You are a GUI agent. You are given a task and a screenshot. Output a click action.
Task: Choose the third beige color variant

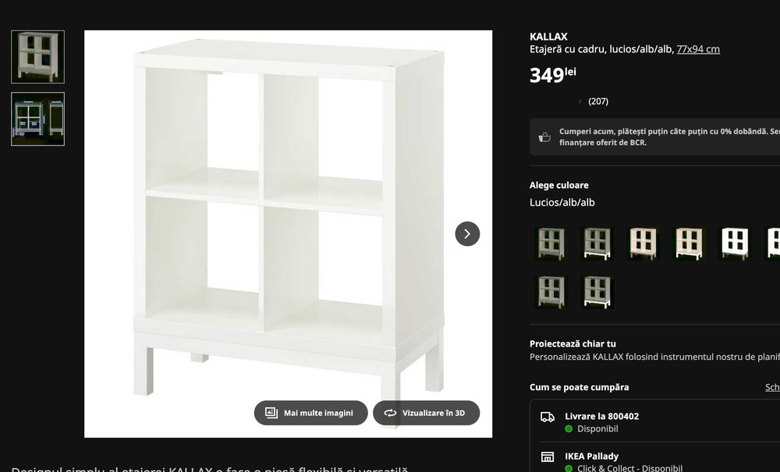tap(643, 244)
